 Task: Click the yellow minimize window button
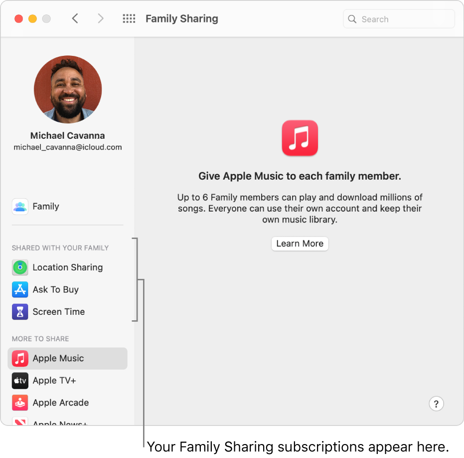pos(32,18)
